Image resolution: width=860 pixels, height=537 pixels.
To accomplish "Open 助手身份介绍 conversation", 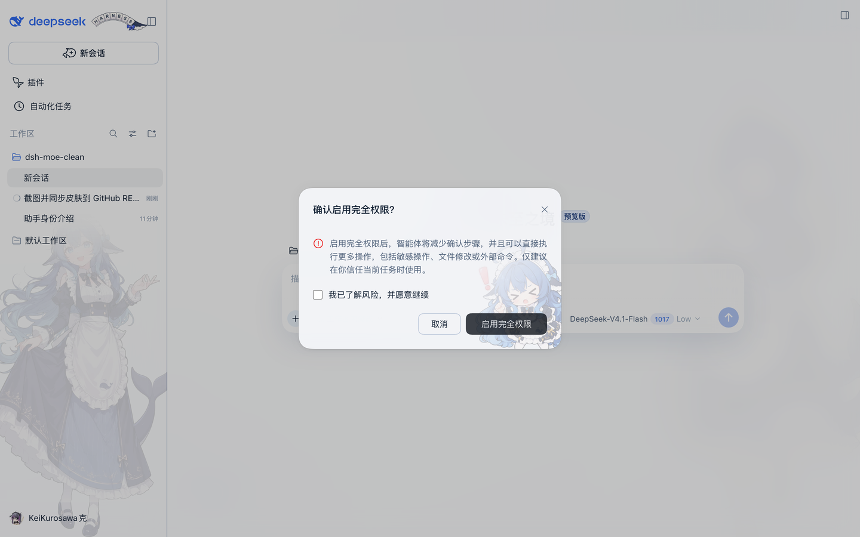I will [x=85, y=218].
